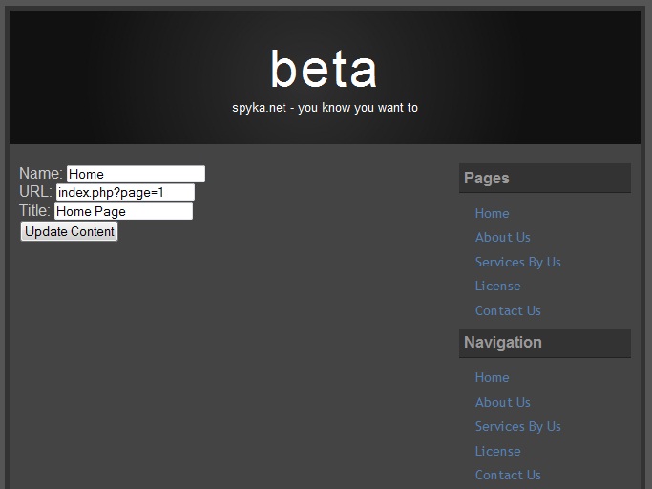The image size is (652, 489).
Task: Click the Update Content button
Action: (70, 231)
